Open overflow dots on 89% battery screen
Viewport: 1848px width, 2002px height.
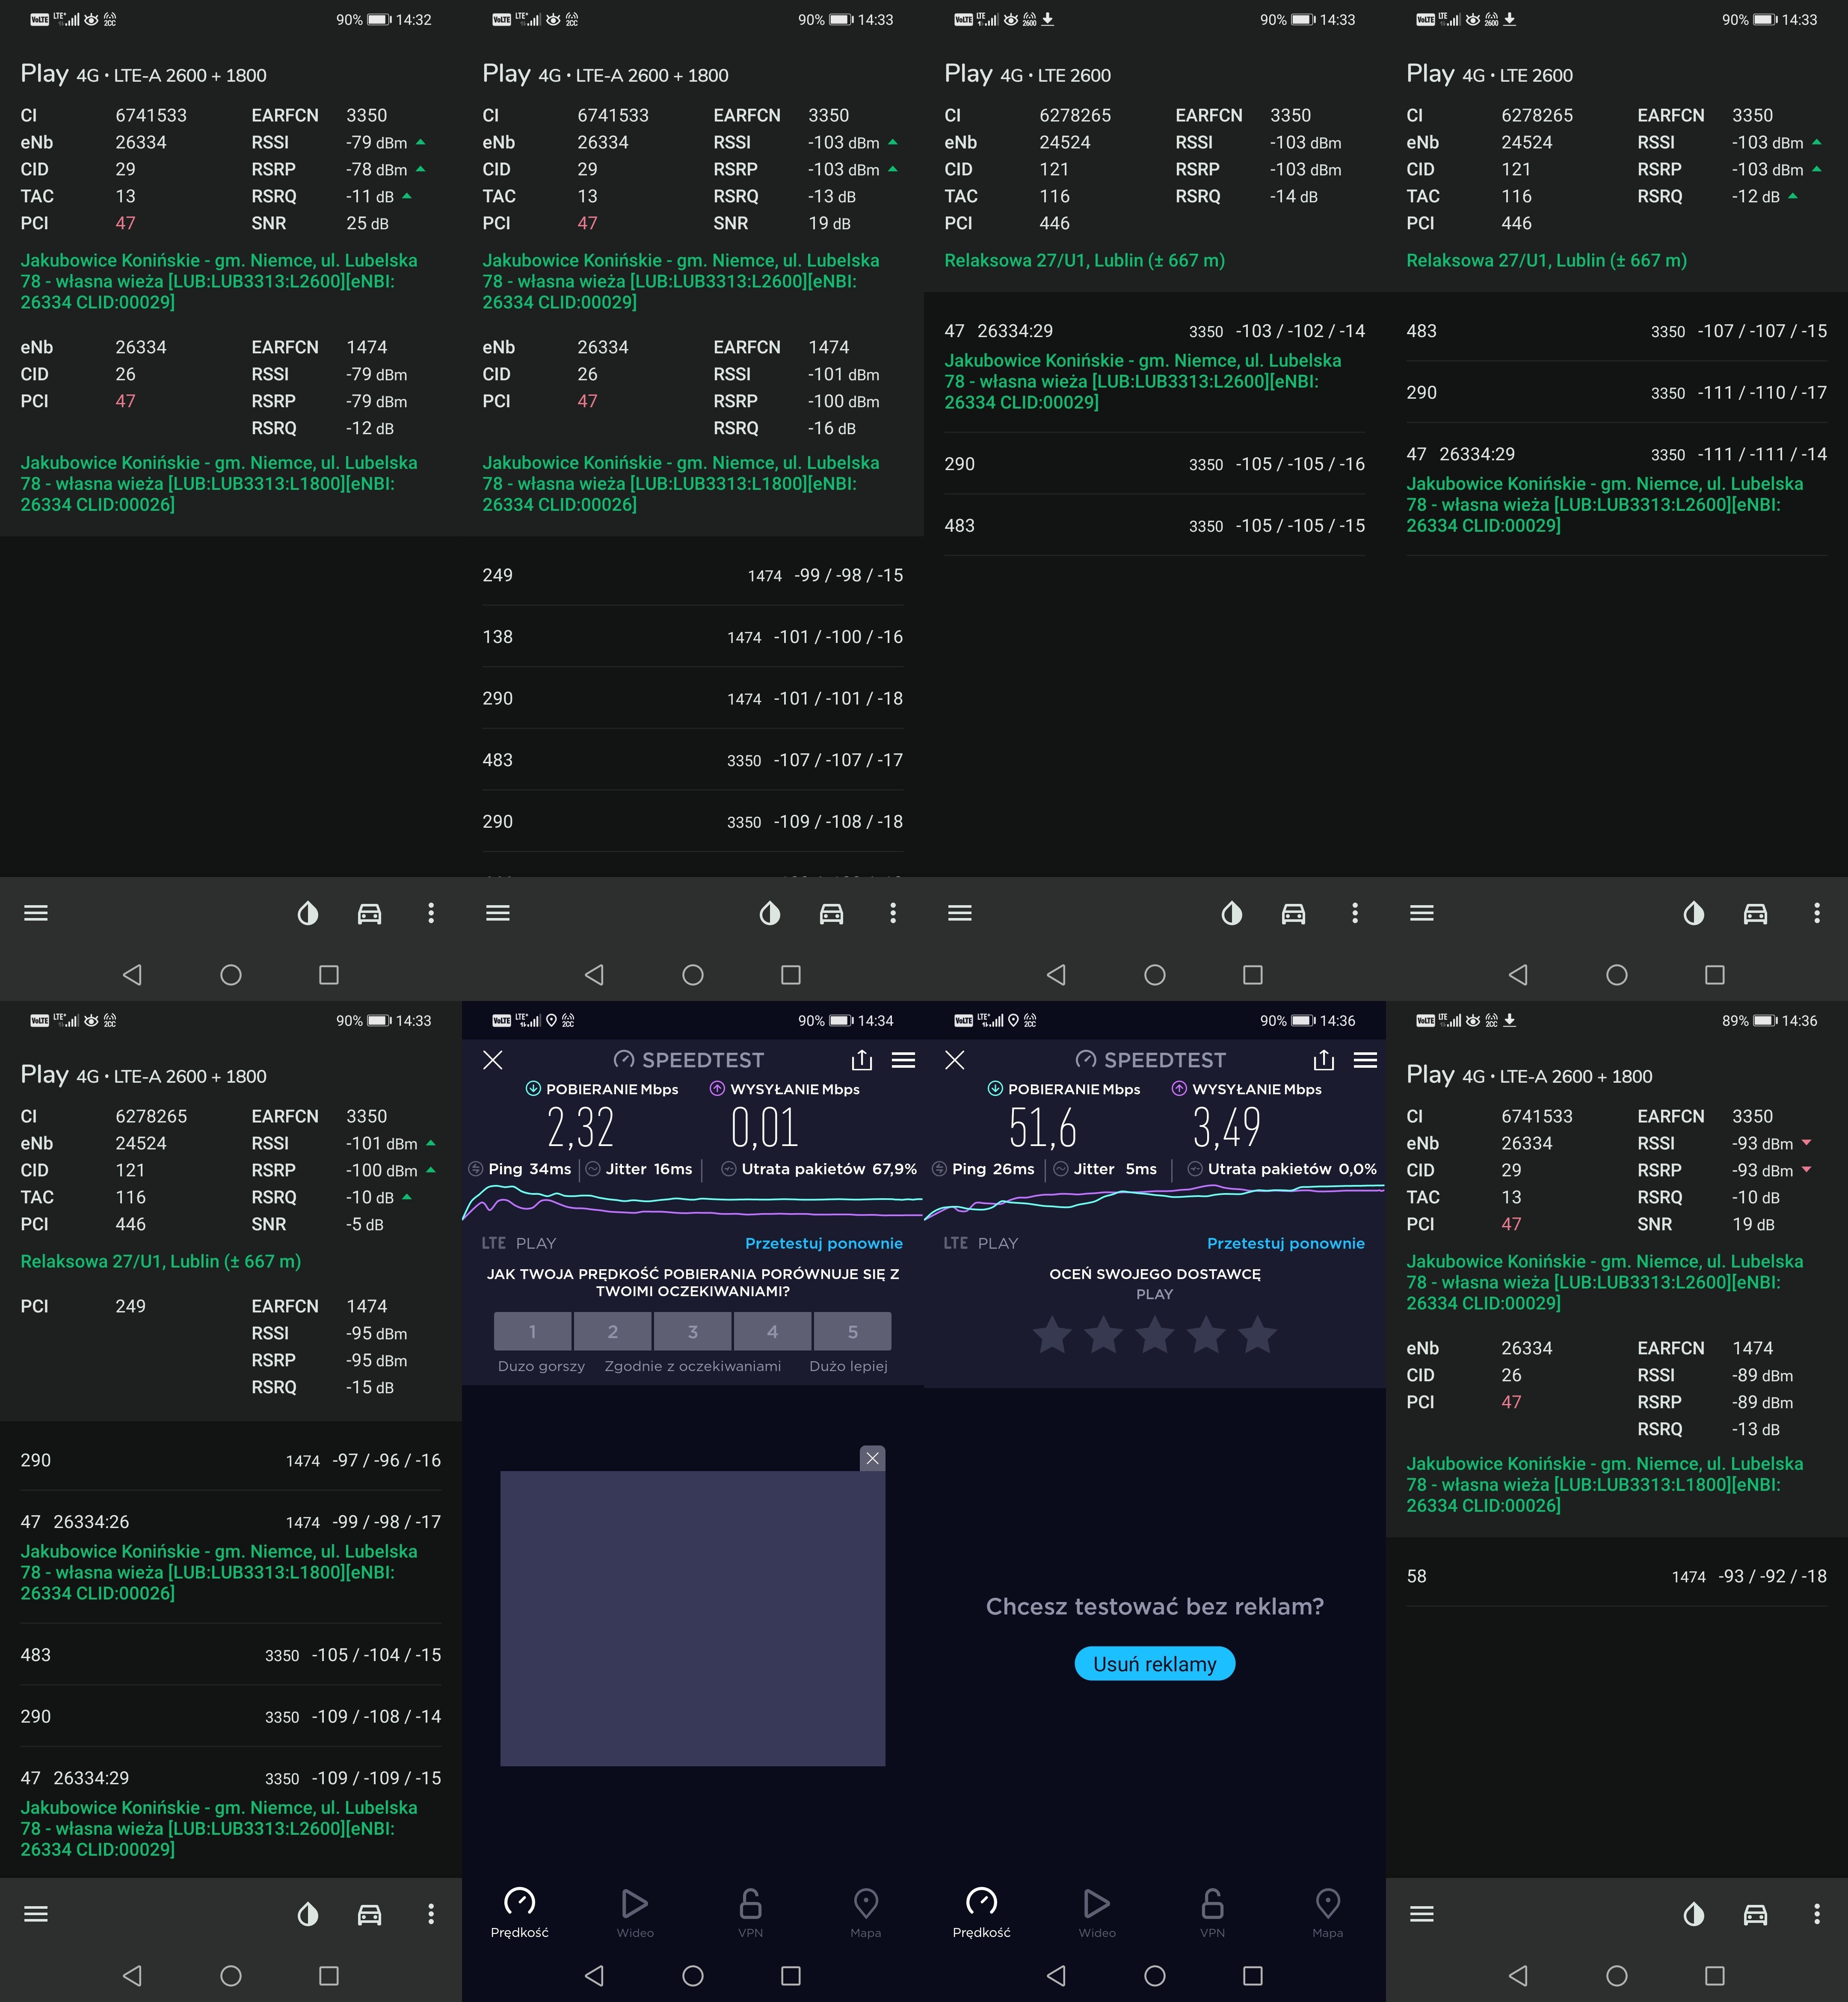pyautogui.click(x=1817, y=1914)
